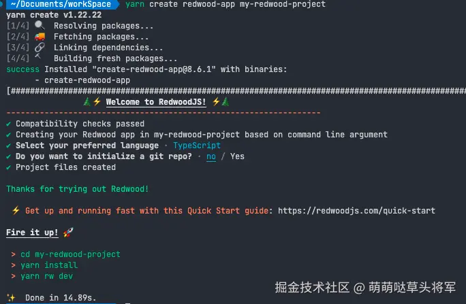Click the chevron before yarn install
The width and height of the screenshot is (466, 304).
[14, 265]
